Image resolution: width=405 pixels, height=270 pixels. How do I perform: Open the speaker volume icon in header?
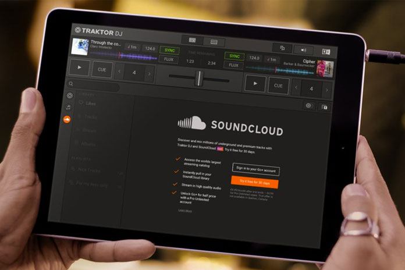point(303,49)
